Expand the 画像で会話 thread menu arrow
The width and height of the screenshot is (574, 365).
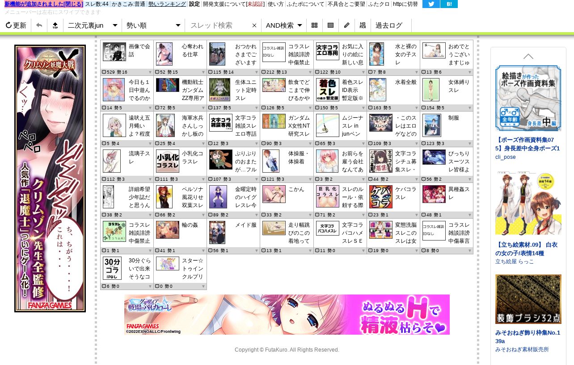[x=150, y=72]
